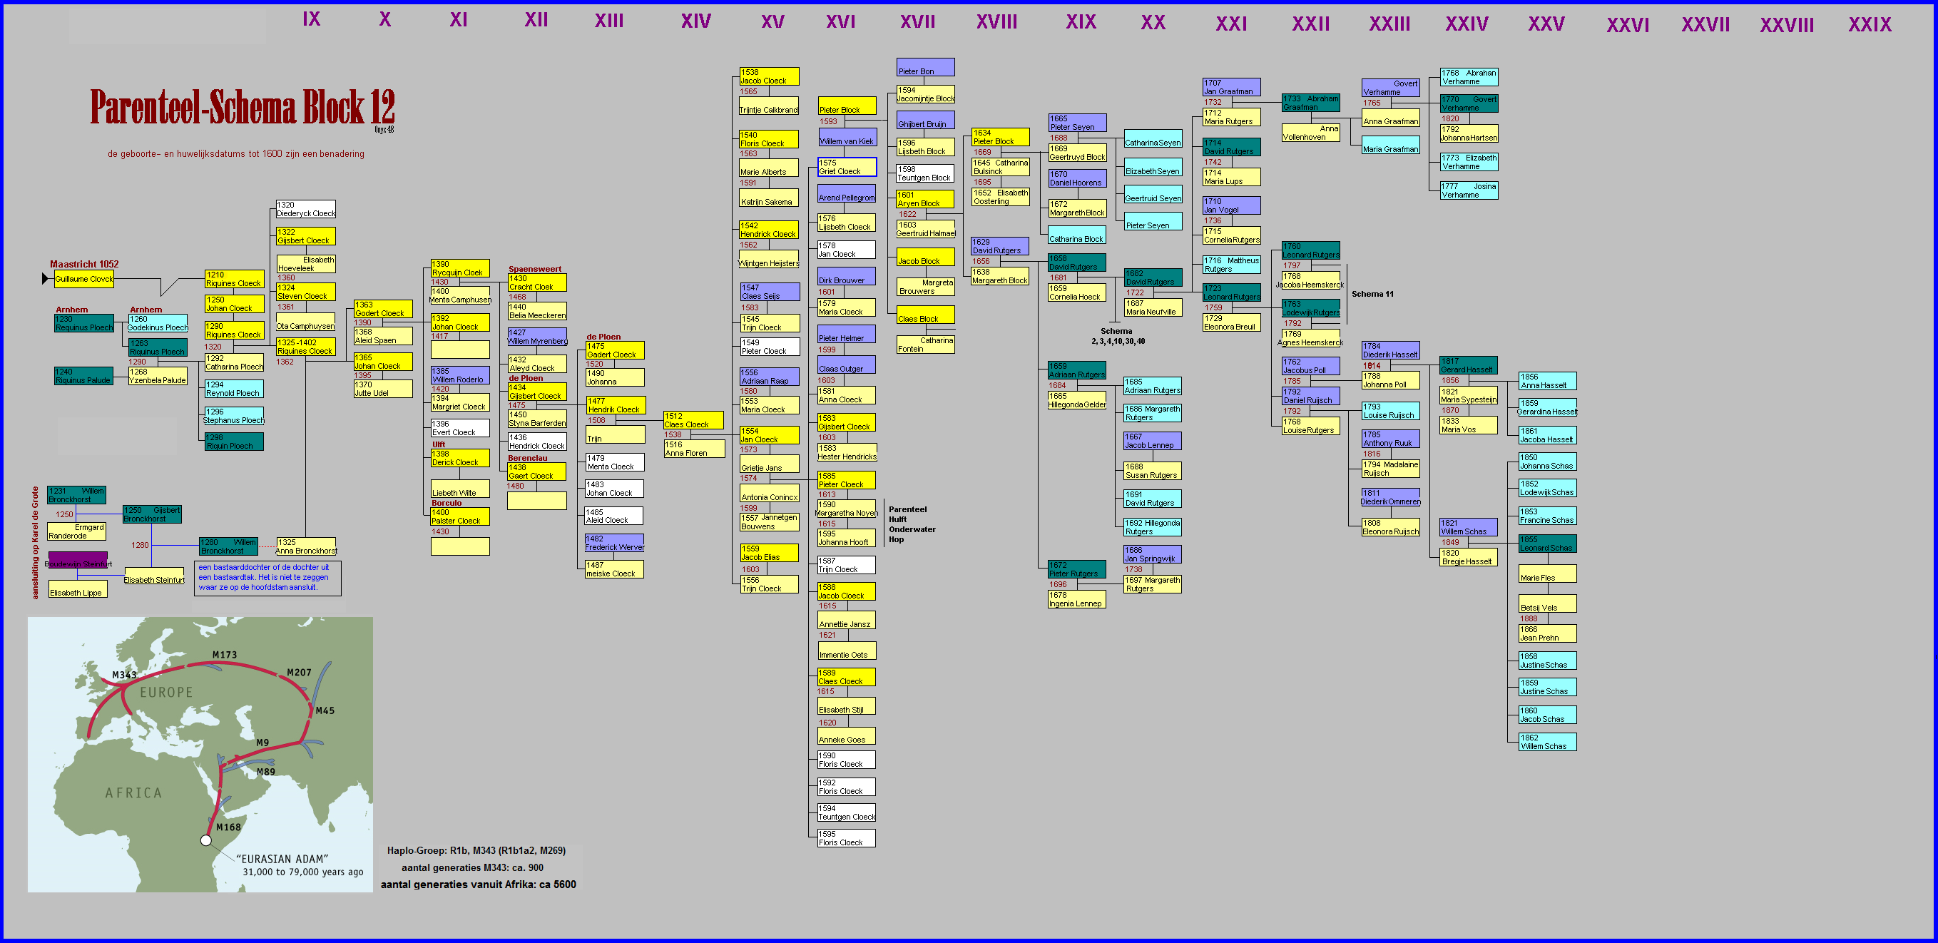Click the 1325 Anna Bronckhorst box

pyautogui.click(x=305, y=546)
